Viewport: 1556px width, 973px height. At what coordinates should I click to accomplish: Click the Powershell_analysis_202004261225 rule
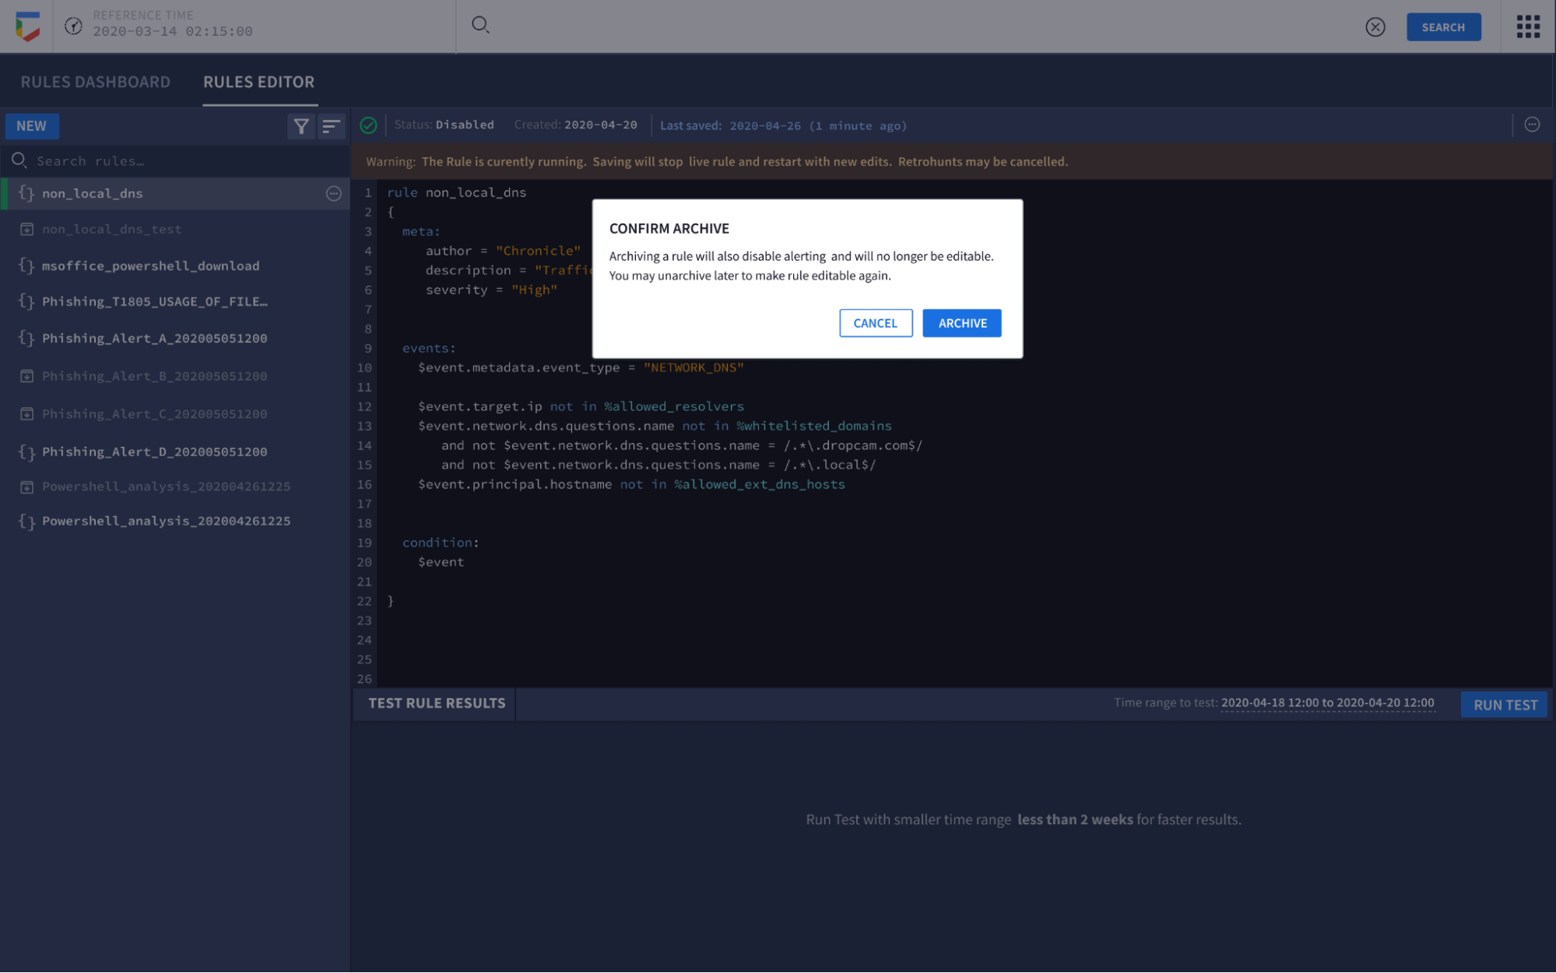165,520
